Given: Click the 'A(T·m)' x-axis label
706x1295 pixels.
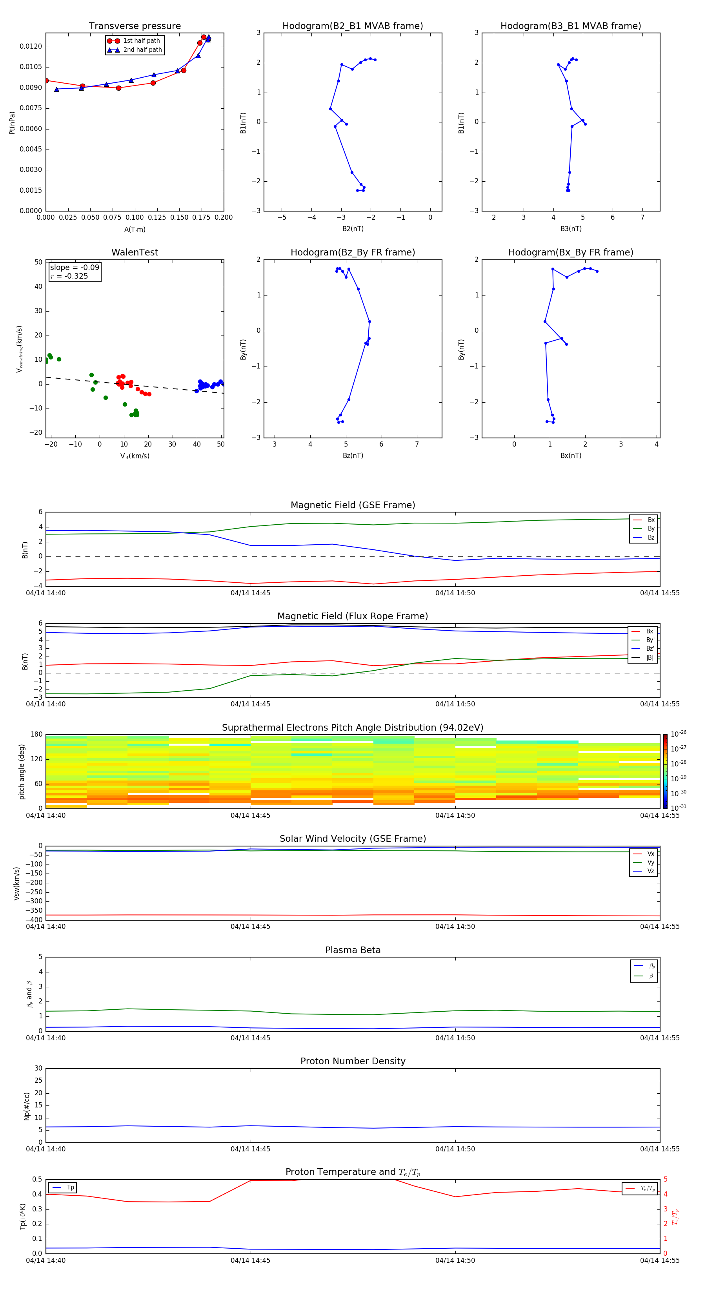Looking at the screenshot, I should pos(135,229).
